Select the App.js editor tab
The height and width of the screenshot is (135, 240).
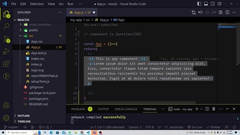(82, 12)
